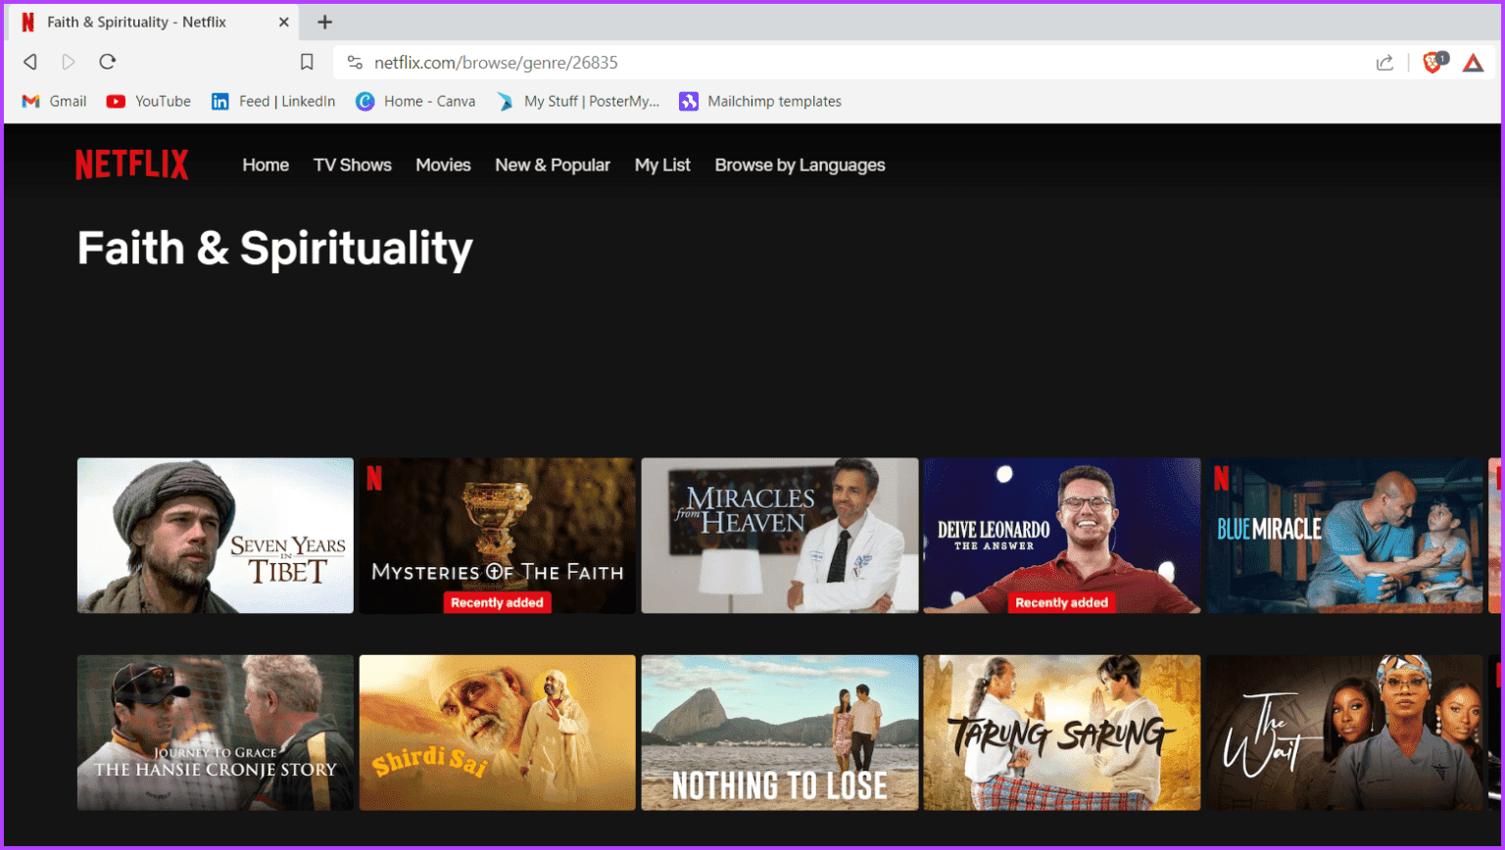This screenshot has height=850, width=1505.
Task: Open the Shirdi Sai thumbnail
Action: tap(498, 732)
